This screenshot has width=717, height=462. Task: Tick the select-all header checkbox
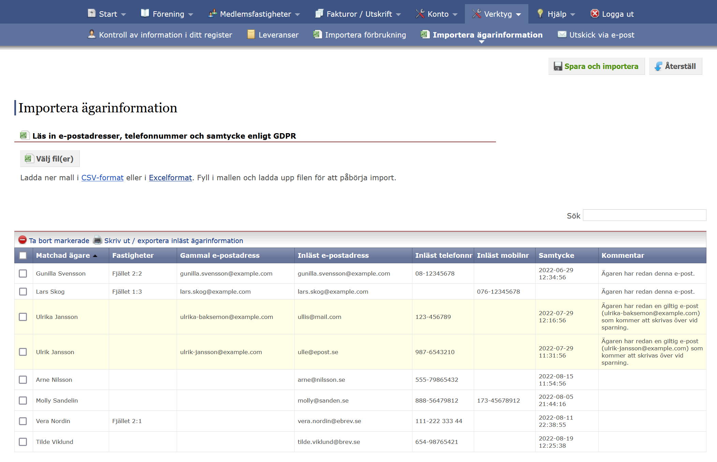coord(23,255)
